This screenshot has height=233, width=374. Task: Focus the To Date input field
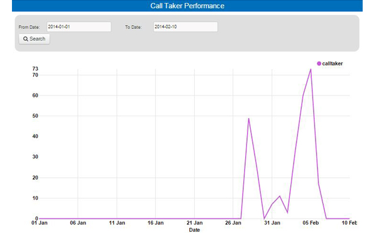(x=185, y=26)
